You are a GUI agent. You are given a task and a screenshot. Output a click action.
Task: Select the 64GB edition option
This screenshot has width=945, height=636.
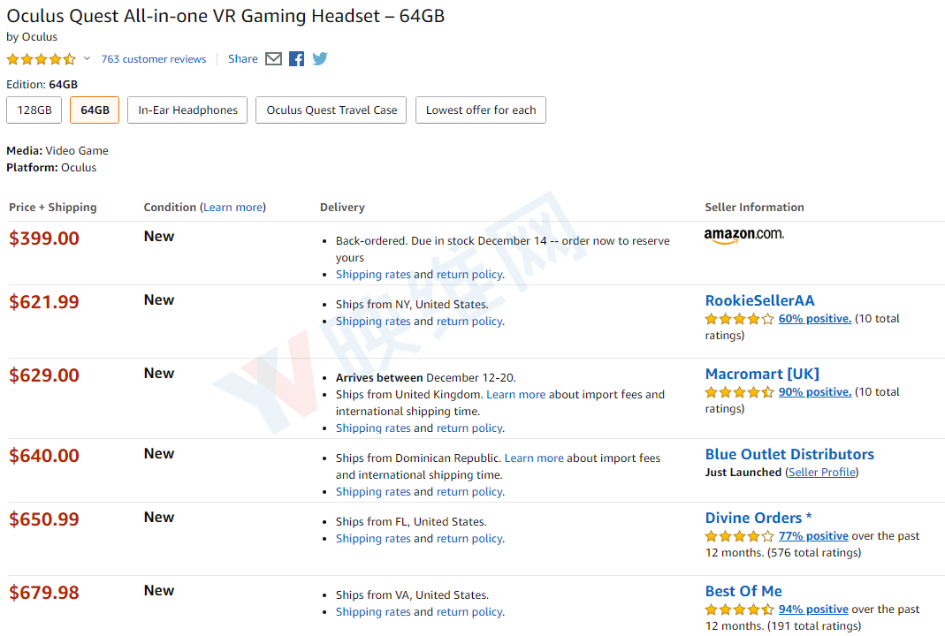[95, 110]
